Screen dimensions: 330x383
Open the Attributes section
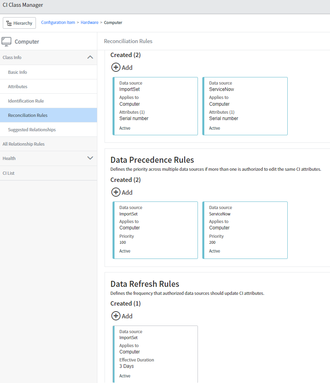pyautogui.click(x=18, y=87)
